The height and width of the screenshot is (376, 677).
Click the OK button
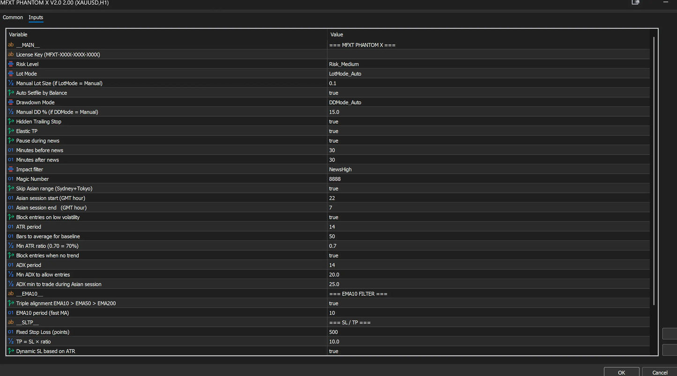(x=621, y=372)
